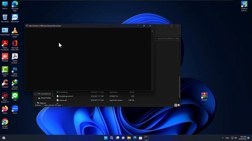Click the Explorer search box
This screenshot has width=252, height=141.
(167, 38)
